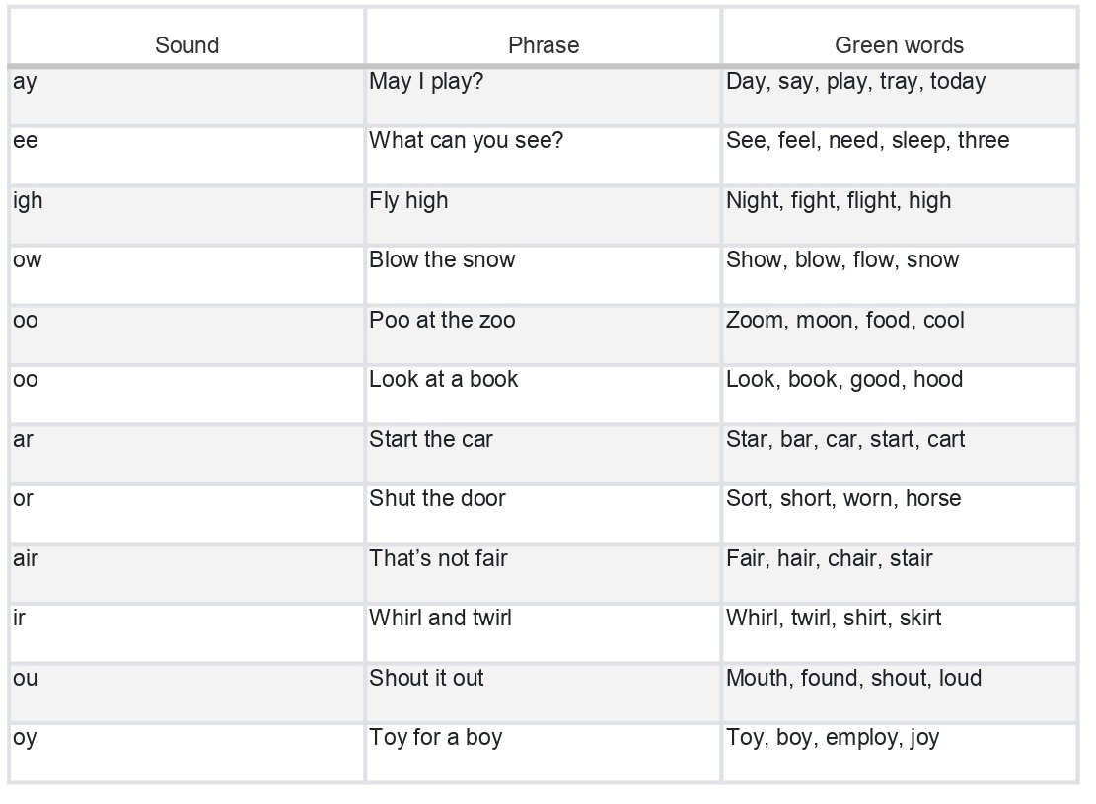
Task: Select the 'ar' sound cell
Action: [x=186, y=455]
